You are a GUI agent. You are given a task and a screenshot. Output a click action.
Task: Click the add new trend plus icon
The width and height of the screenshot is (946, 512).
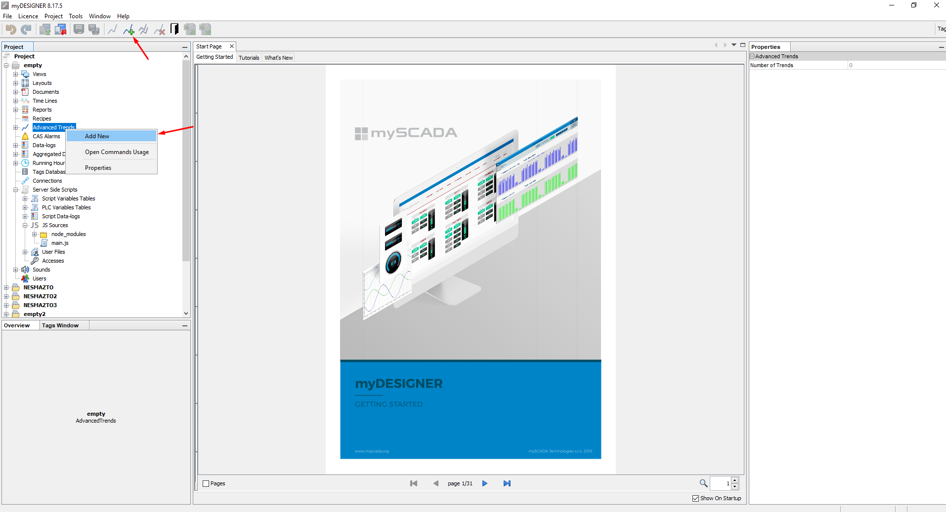(129, 30)
